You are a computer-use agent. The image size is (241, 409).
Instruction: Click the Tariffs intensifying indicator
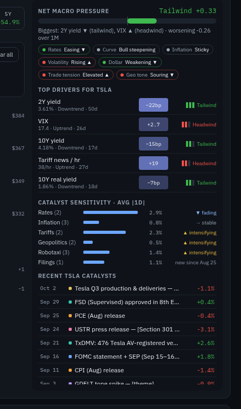coord(200,233)
